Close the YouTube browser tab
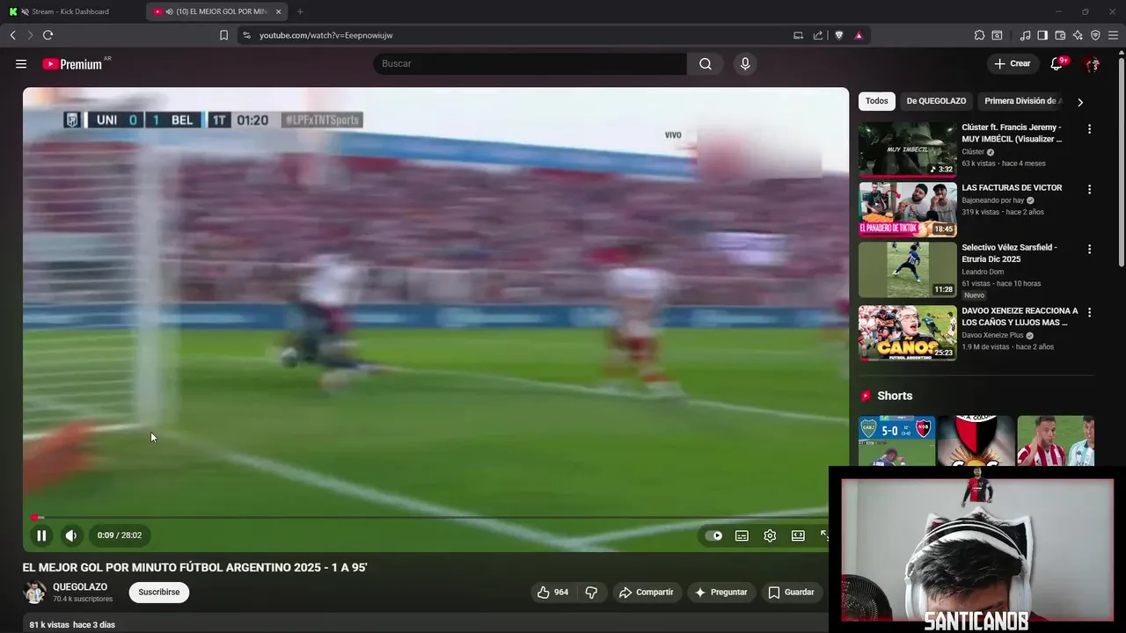The height and width of the screenshot is (633, 1126). point(278,11)
